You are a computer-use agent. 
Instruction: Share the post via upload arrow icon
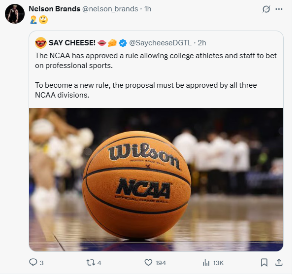point(278,262)
